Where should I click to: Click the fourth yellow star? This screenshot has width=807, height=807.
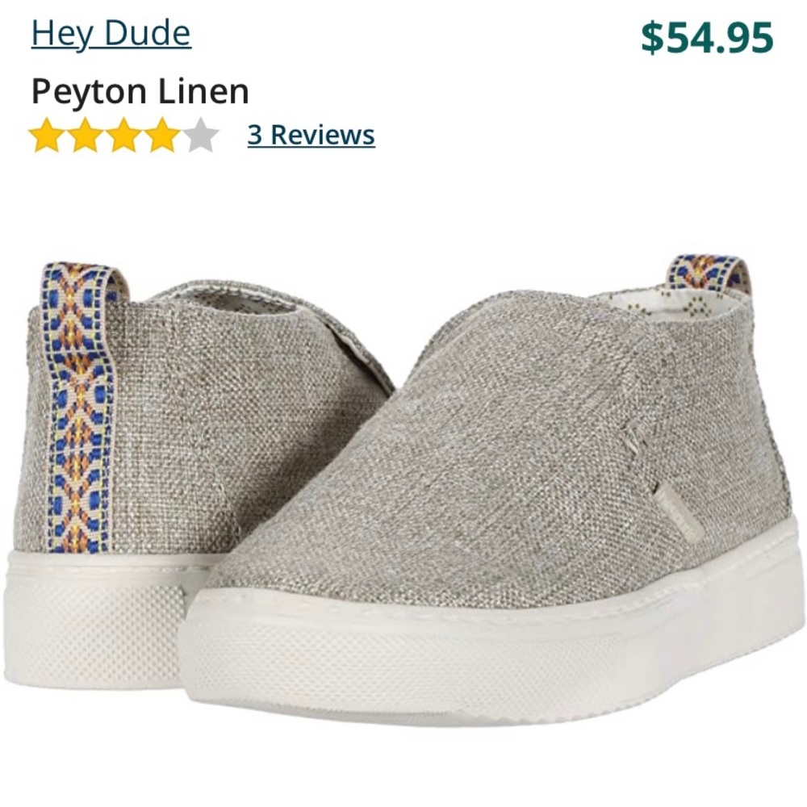tap(164, 133)
